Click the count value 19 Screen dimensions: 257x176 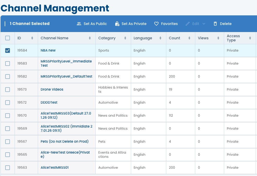coord(170,89)
